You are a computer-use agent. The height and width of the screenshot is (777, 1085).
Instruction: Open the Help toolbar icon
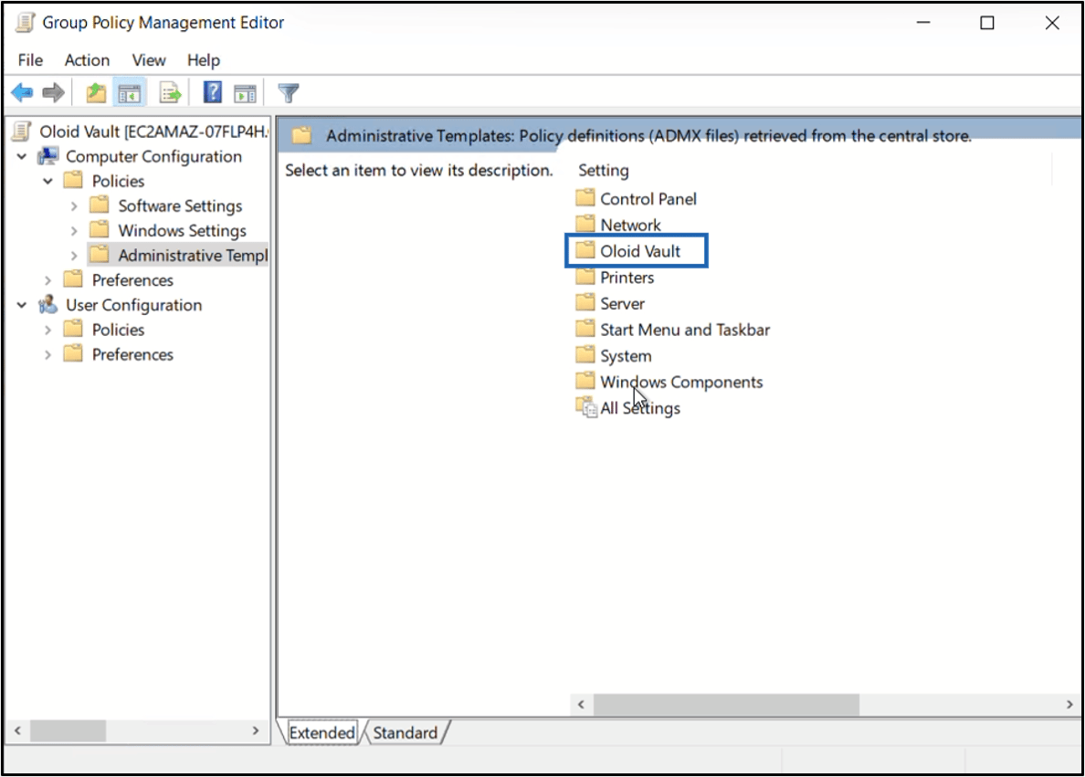[x=213, y=92]
